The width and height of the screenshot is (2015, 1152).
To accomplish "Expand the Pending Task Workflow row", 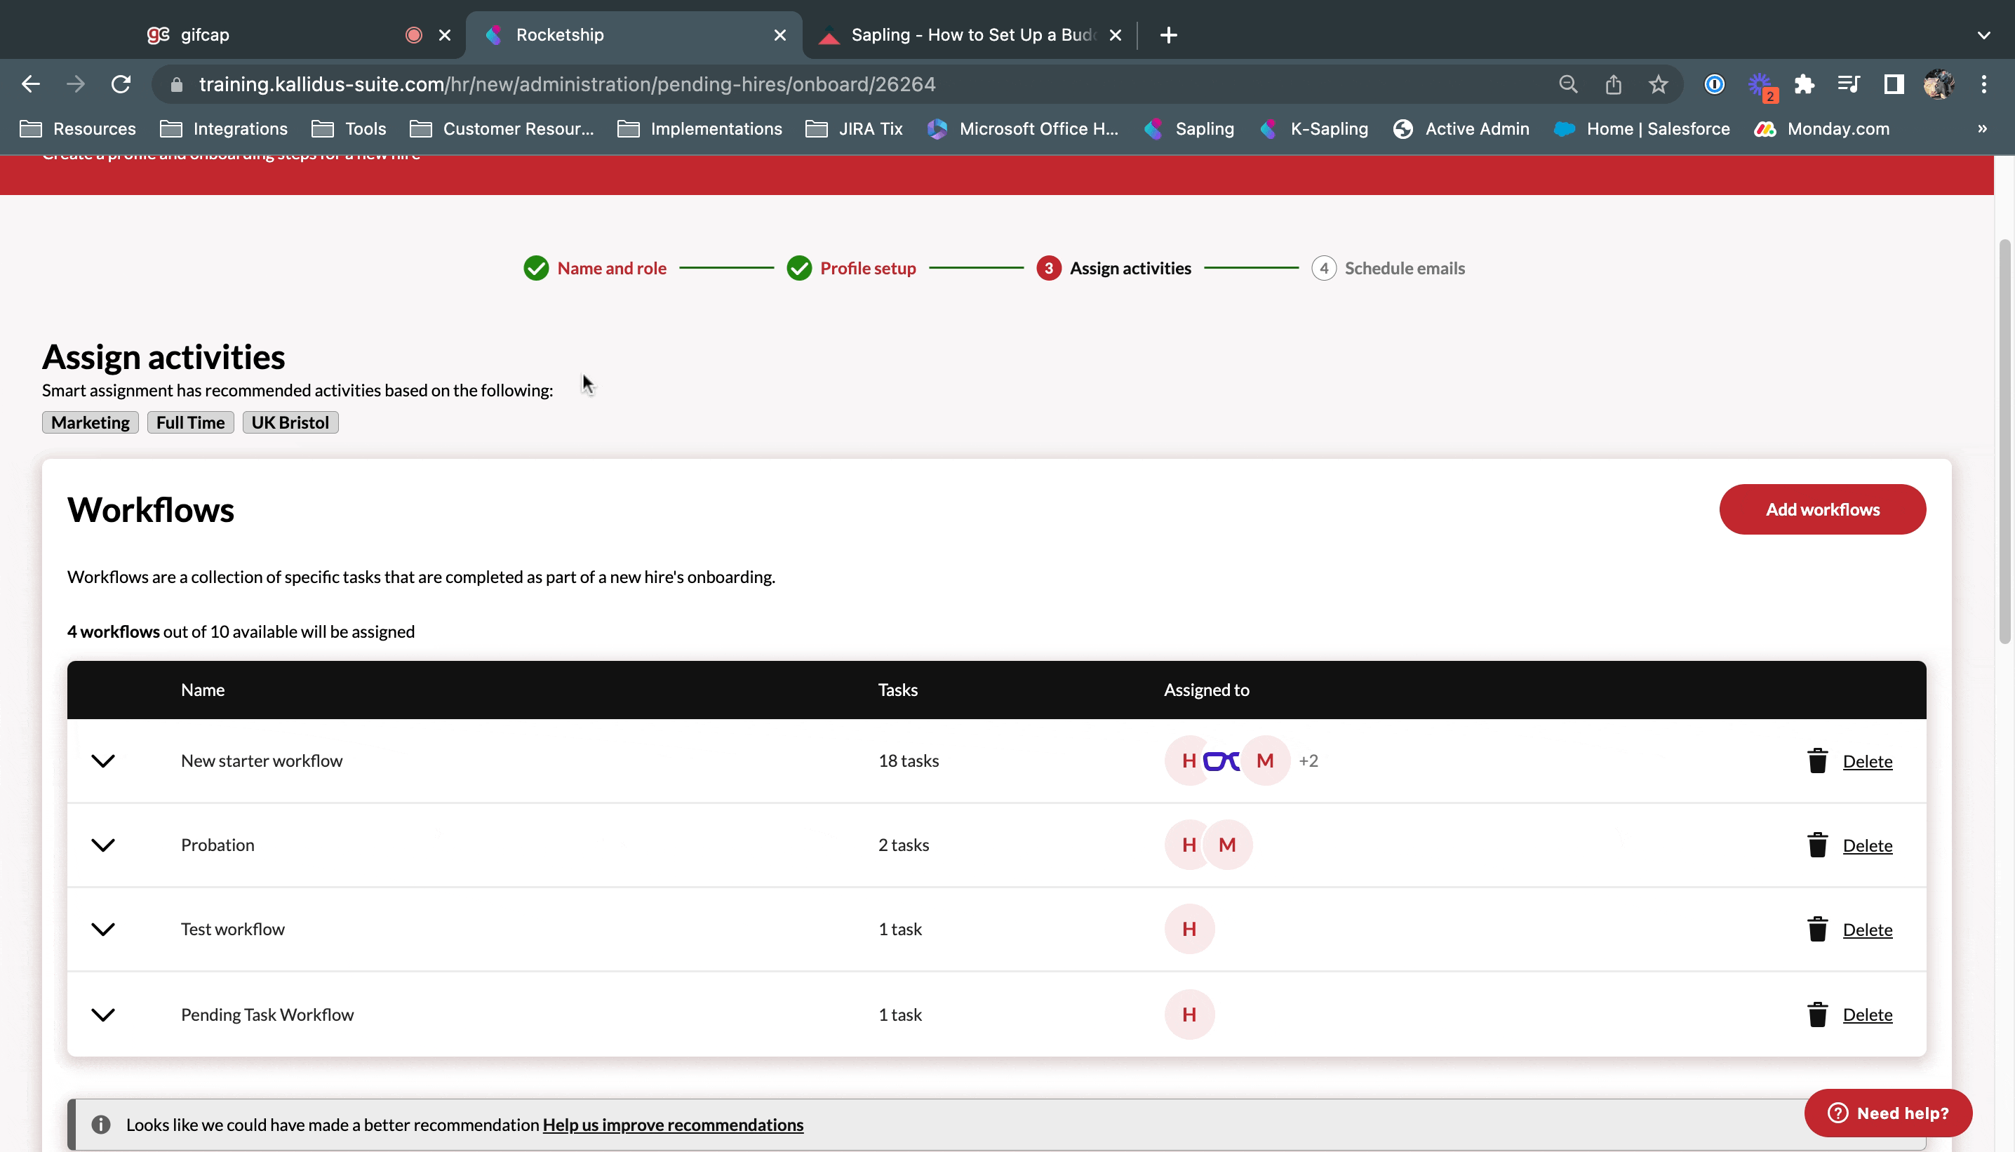I will click(103, 1014).
